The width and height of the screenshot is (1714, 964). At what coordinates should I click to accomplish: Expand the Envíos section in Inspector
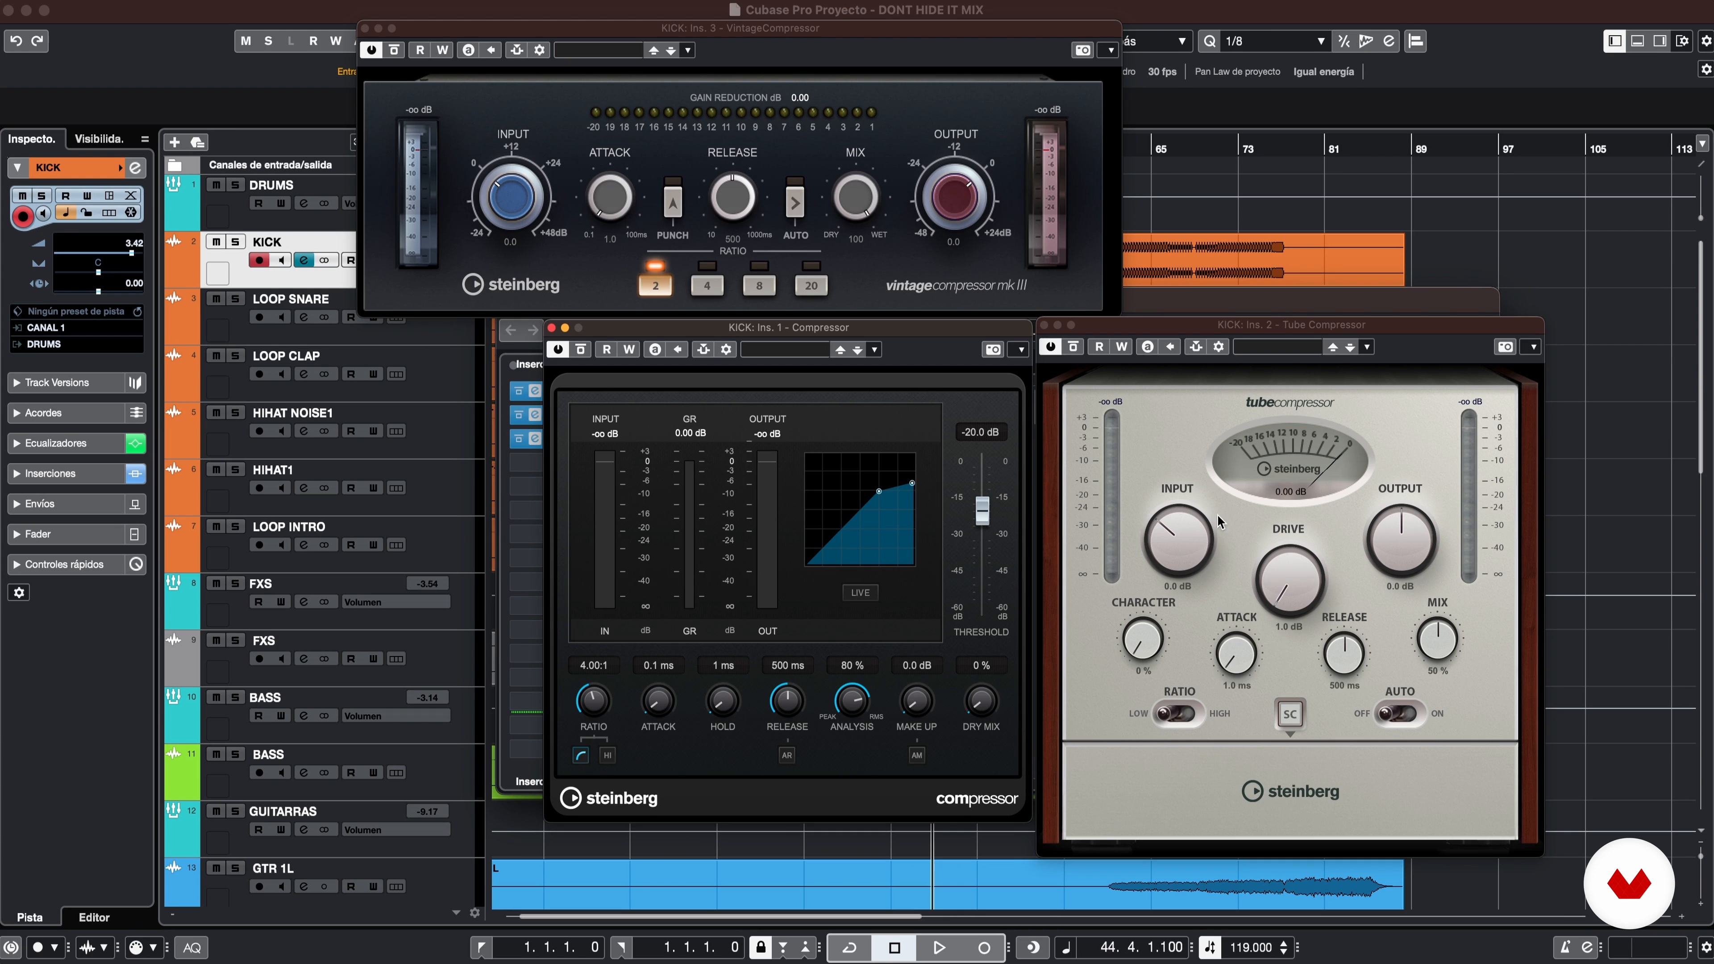17,504
